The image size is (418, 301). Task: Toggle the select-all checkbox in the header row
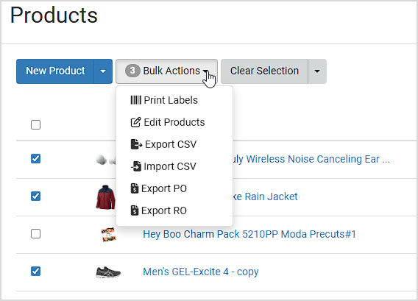35,125
